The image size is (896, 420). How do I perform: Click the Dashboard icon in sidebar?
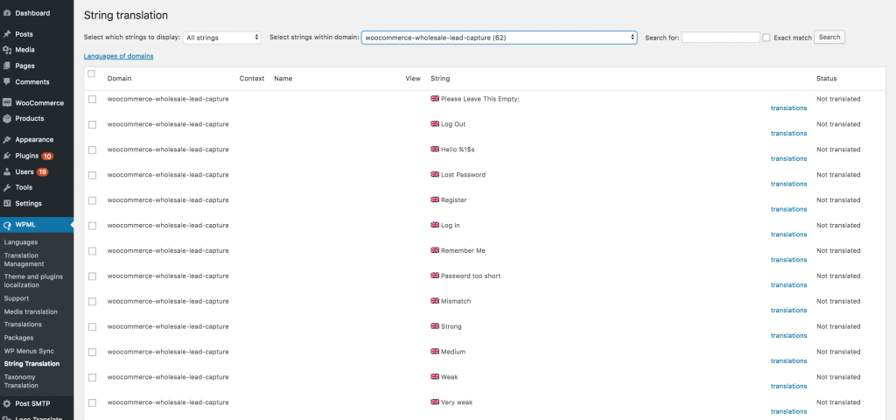(x=7, y=13)
